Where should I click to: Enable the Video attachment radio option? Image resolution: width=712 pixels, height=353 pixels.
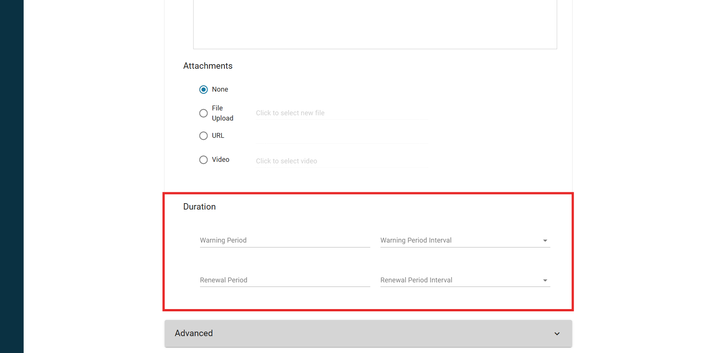click(203, 160)
